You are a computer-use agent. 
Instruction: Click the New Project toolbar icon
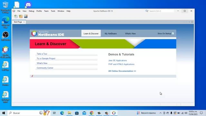tap(21, 16)
